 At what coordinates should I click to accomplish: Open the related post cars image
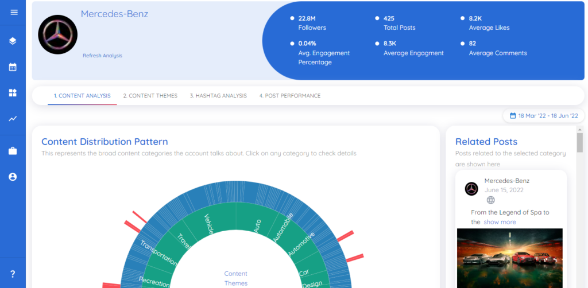pos(510,258)
